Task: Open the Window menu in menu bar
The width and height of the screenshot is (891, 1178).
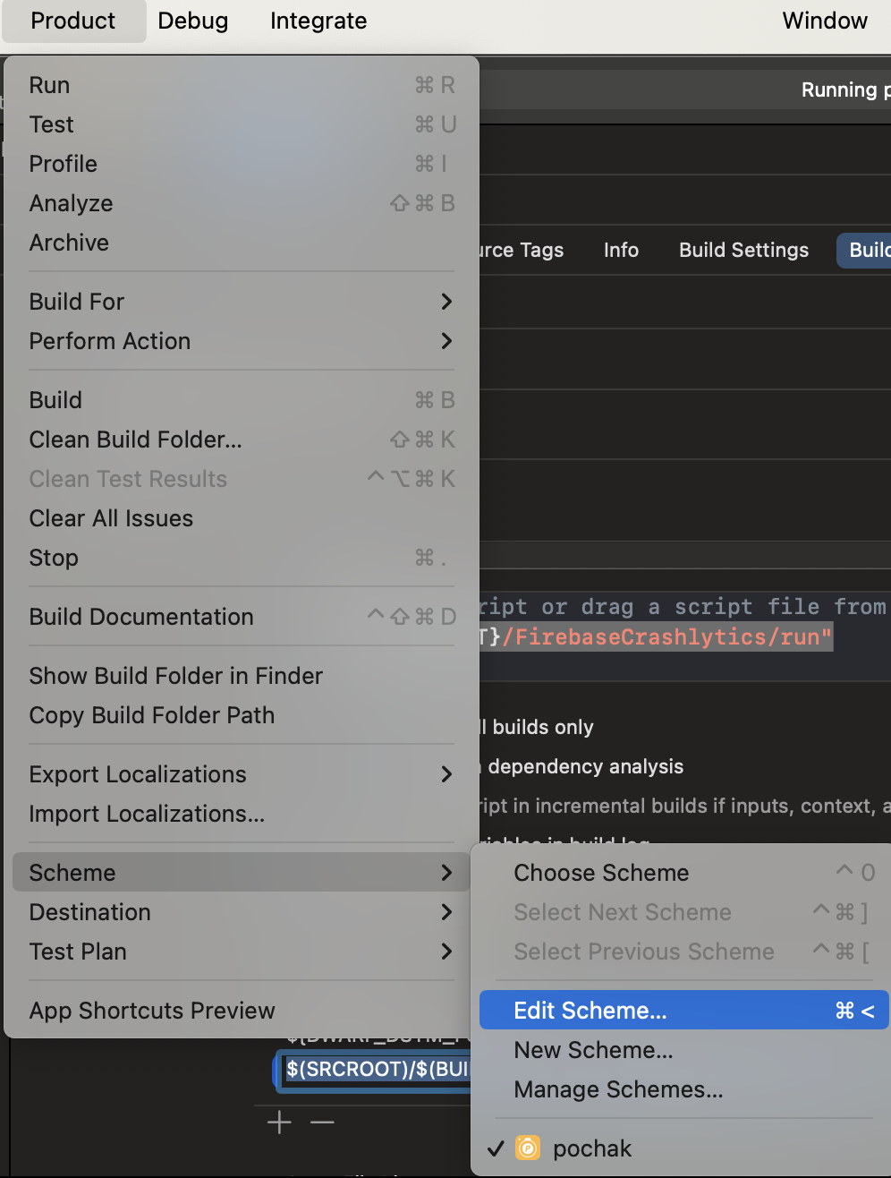Action: pyautogui.click(x=825, y=21)
